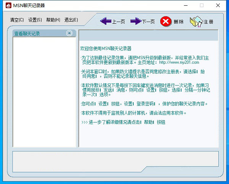The height and width of the screenshot is (184, 229).
Task: Click the line about 登录密码 protection
Action: click(144, 104)
